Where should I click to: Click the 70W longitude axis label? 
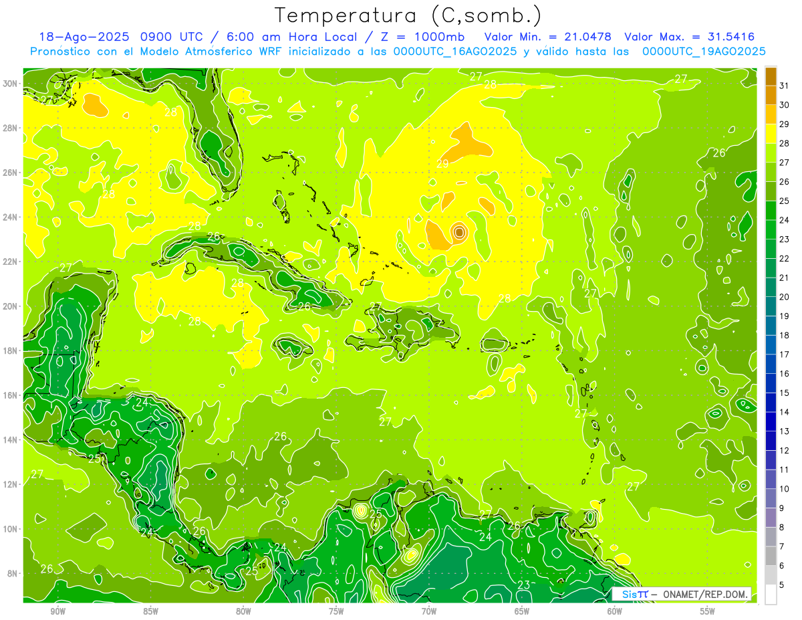[x=429, y=611]
